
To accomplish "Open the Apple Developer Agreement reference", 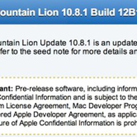I will [59, 115].
